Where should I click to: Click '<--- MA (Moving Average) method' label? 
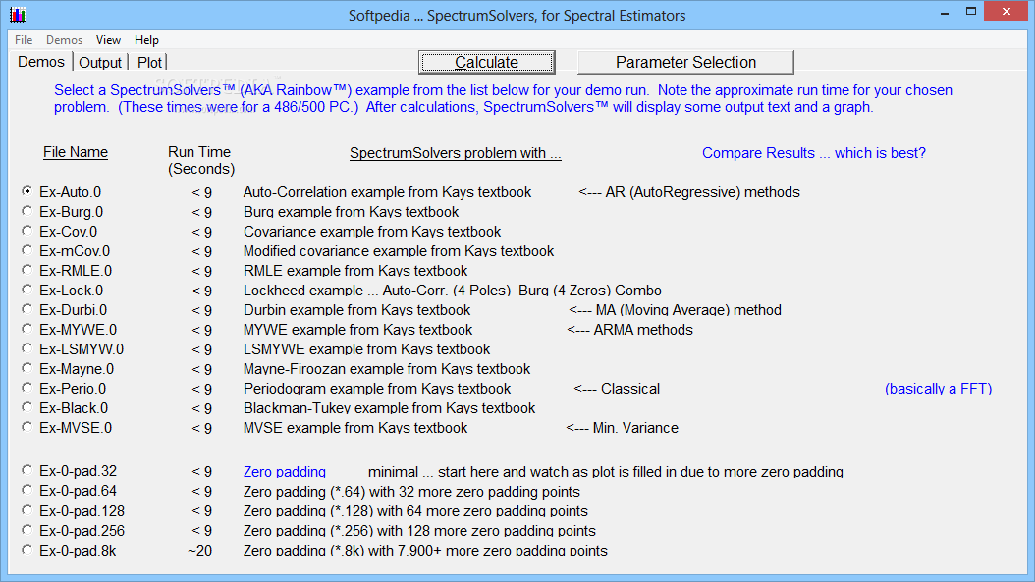click(x=675, y=310)
